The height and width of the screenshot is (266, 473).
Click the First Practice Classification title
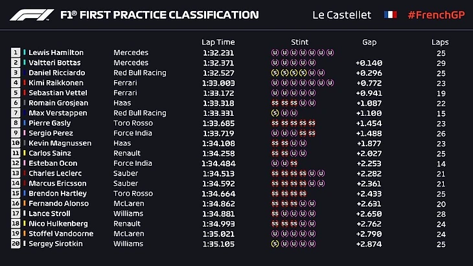point(159,15)
